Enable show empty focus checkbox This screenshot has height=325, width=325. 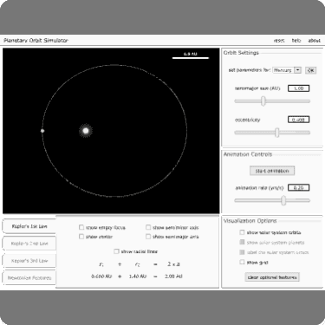[81, 227]
